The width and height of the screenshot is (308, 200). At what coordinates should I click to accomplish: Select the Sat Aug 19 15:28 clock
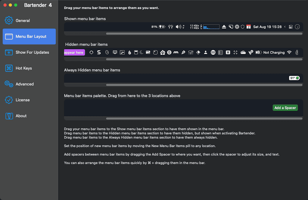point(267,27)
